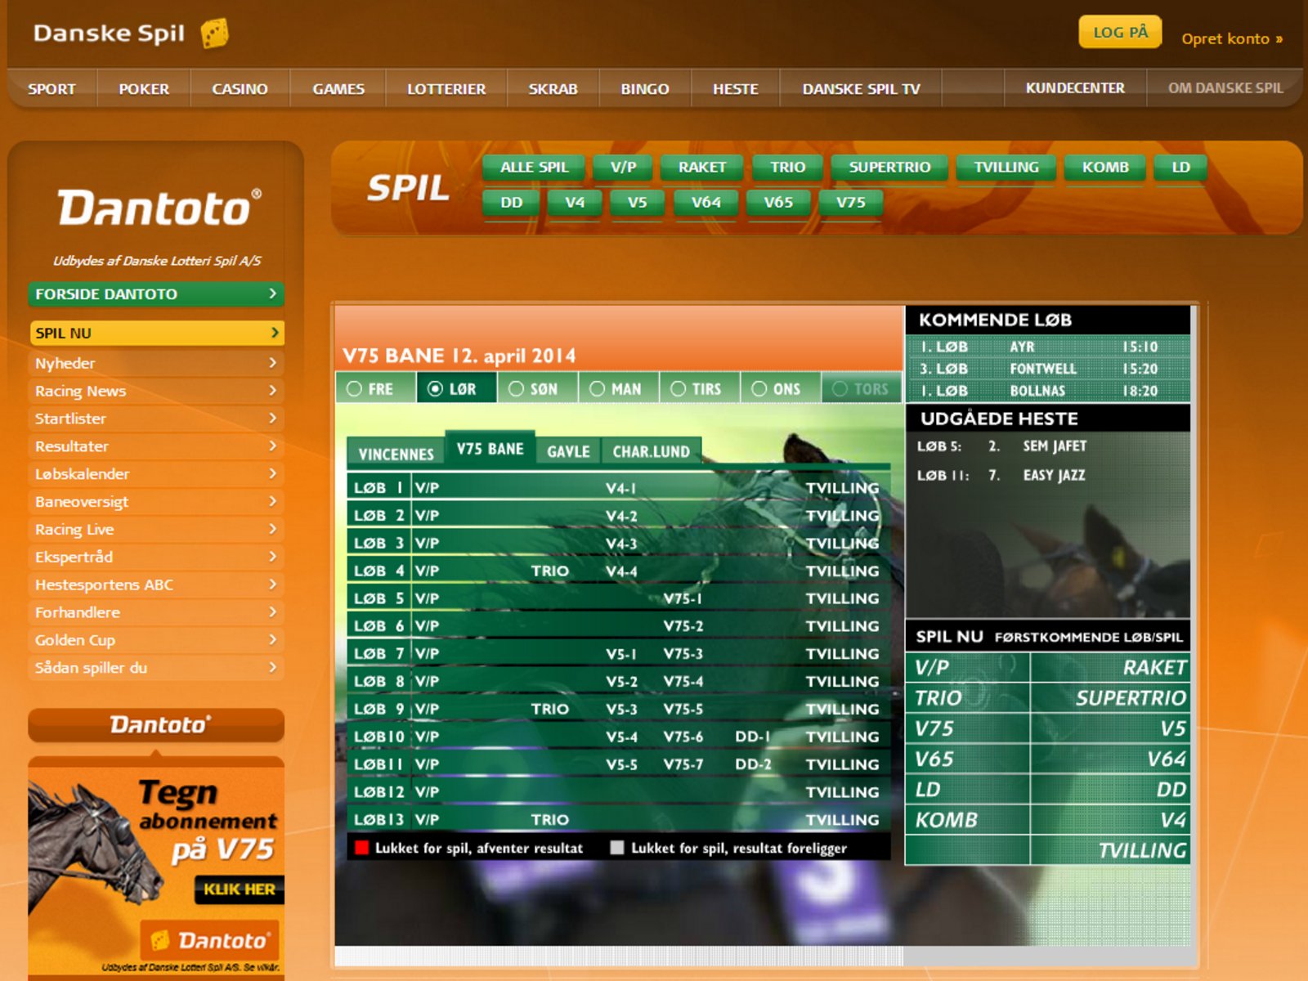Click RAKET in the Spil Nu panel

pyautogui.click(x=1153, y=668)
